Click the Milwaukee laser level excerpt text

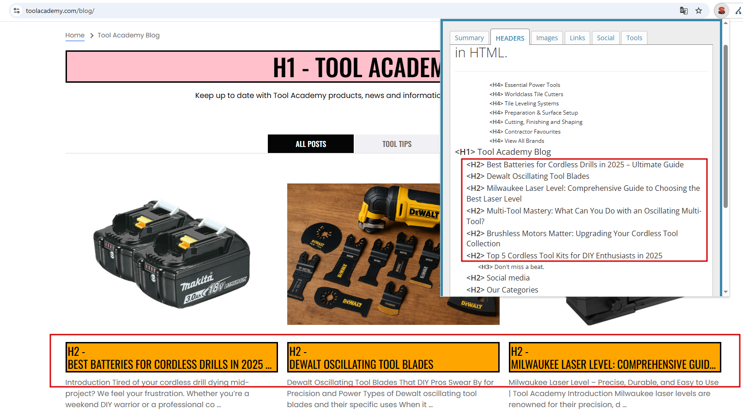(614, 394)
